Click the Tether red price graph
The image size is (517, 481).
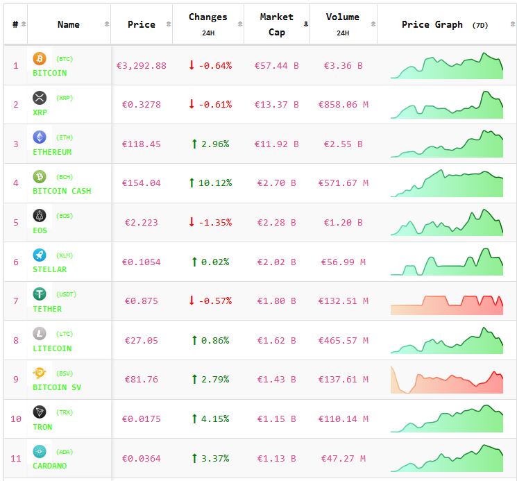tap(446, 302)
